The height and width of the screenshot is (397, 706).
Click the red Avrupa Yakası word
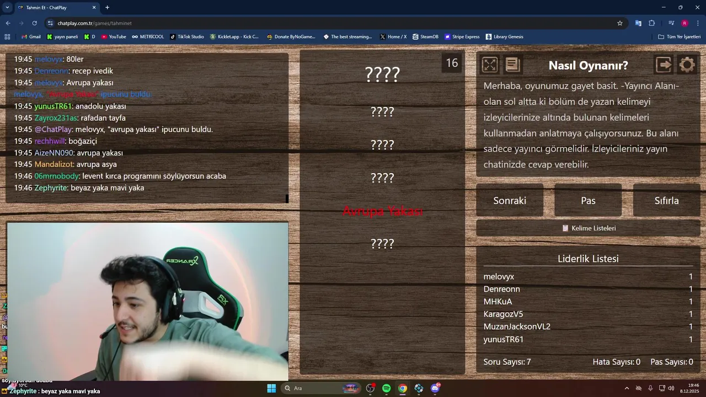[382, 211]
